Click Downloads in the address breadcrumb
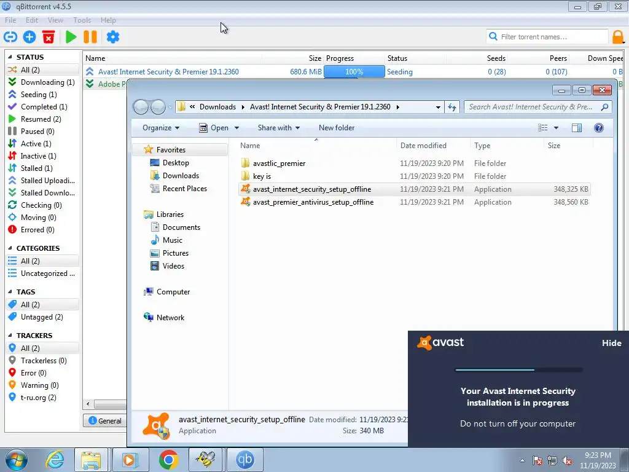Screen dimensions: 629x472 [x=217, y=107]
